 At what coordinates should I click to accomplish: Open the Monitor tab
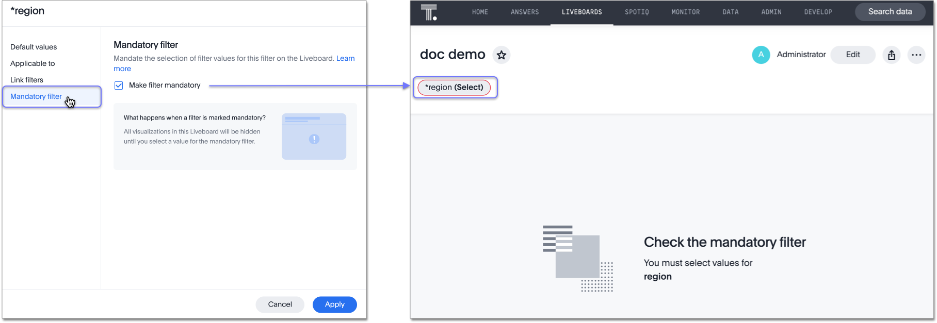685,12
